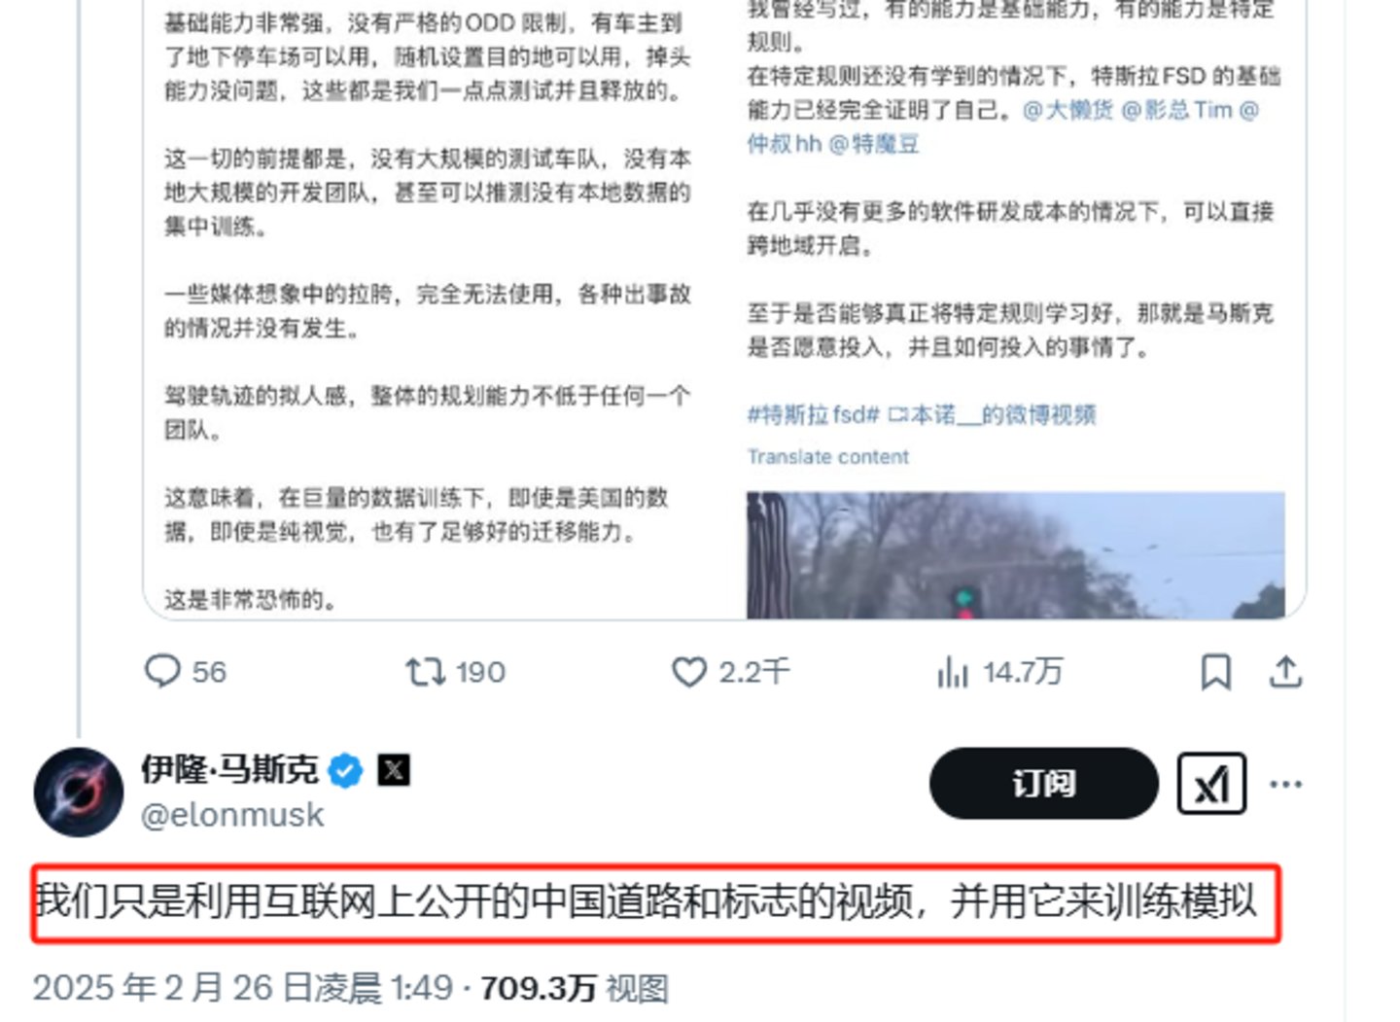Viewport: 1400px width, 1022px height.
Task: Click the traffic light video thumbnail
Action: 1015,555
